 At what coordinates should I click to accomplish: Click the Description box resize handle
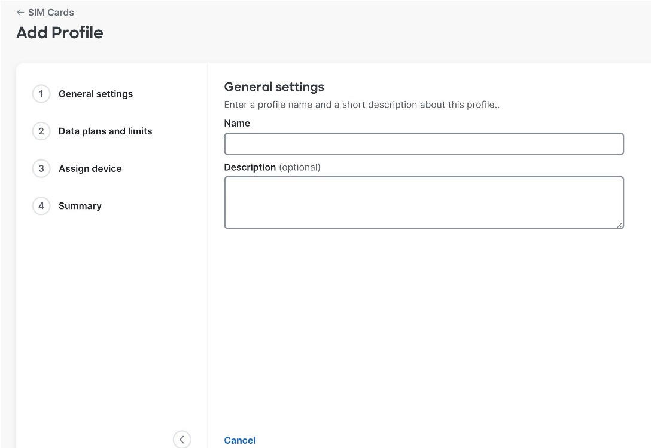pos(620,225)
